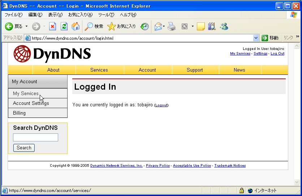Open the Mail envelope icon
This screenshot has width=302, height=196.
[158, 26]
